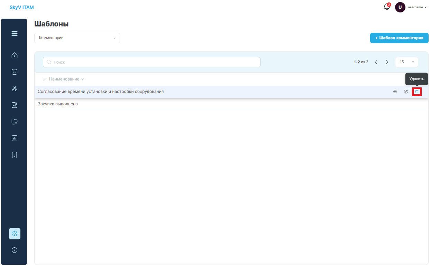Open the page size dropdown showing 15
Screen dimensions: 430x267
(406, 62)
